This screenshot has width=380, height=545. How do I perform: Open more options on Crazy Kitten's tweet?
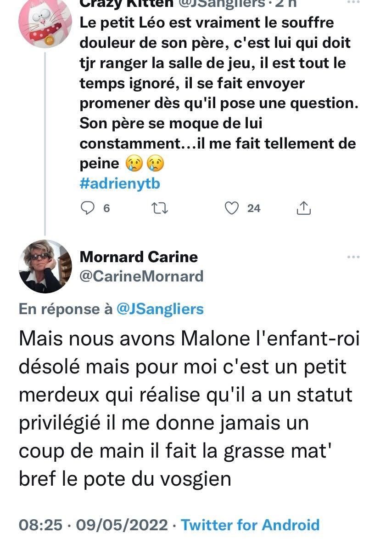pyautogui.click(x=353, y=3)
